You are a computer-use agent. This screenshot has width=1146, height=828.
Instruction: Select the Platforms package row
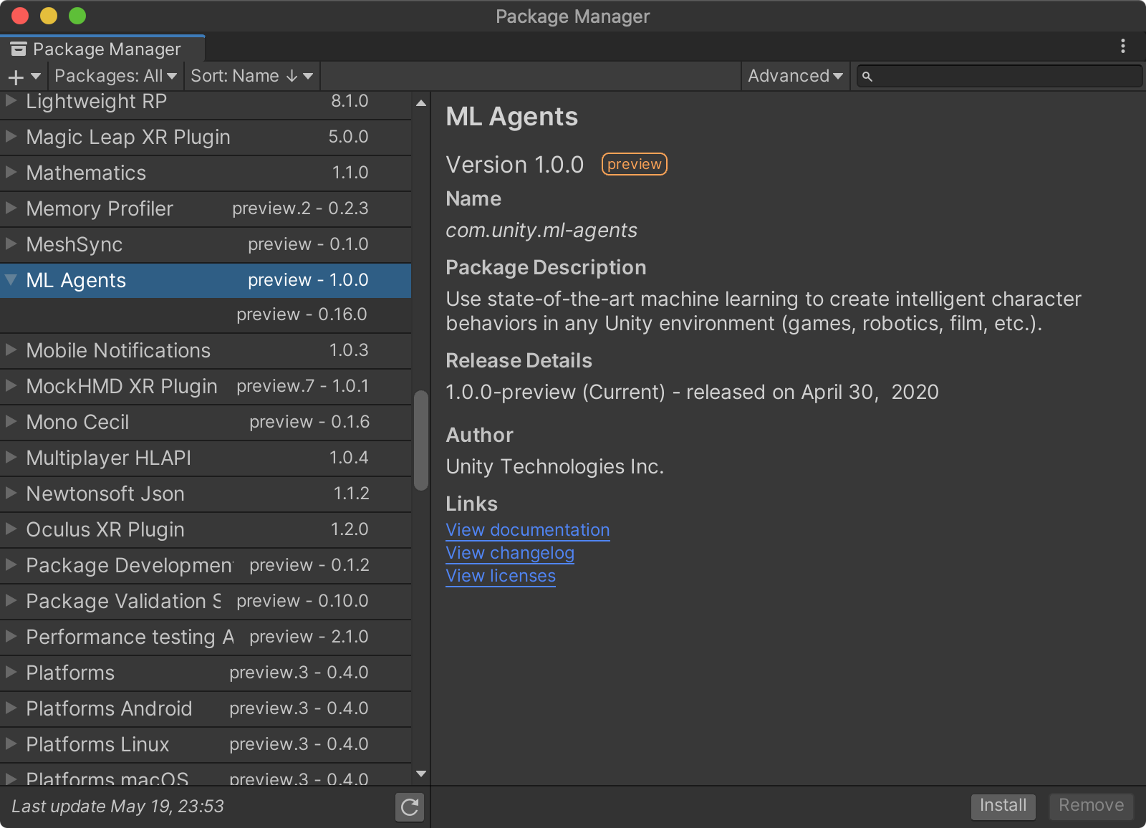coord(206,673)
